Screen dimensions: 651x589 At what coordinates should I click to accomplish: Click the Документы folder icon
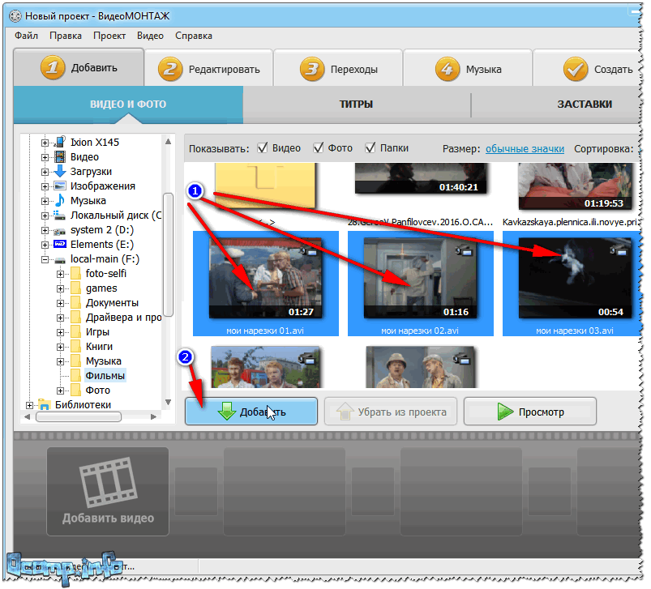tap(75, 302)
